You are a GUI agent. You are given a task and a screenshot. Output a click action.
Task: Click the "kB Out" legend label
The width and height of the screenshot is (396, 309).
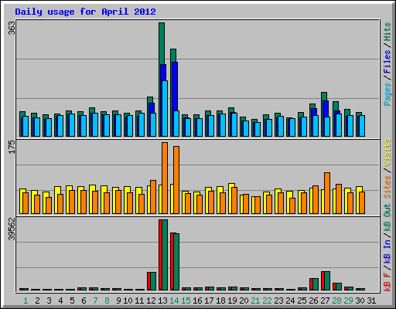pos(387,217)
